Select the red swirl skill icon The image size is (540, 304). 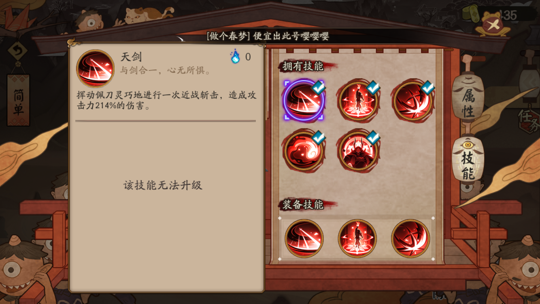[x=304, y=151]
